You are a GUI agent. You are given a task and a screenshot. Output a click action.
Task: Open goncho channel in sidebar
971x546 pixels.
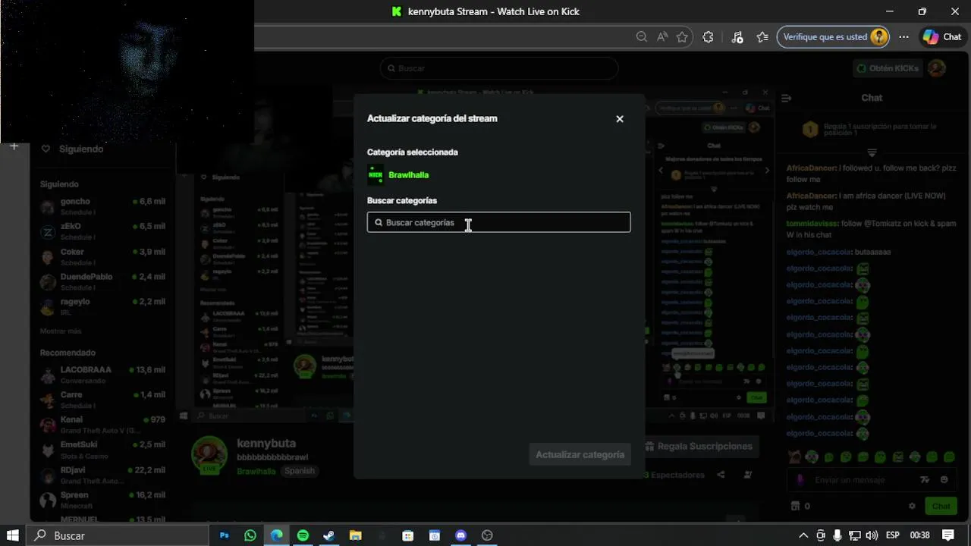coord(102,206)
